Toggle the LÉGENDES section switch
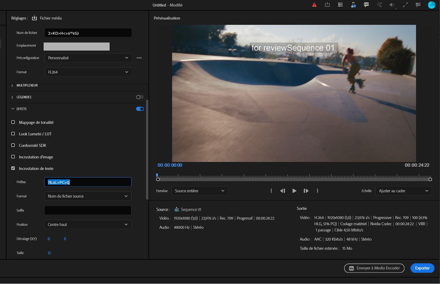The height and width of the screenshot is (284, 440). [140, 97]
